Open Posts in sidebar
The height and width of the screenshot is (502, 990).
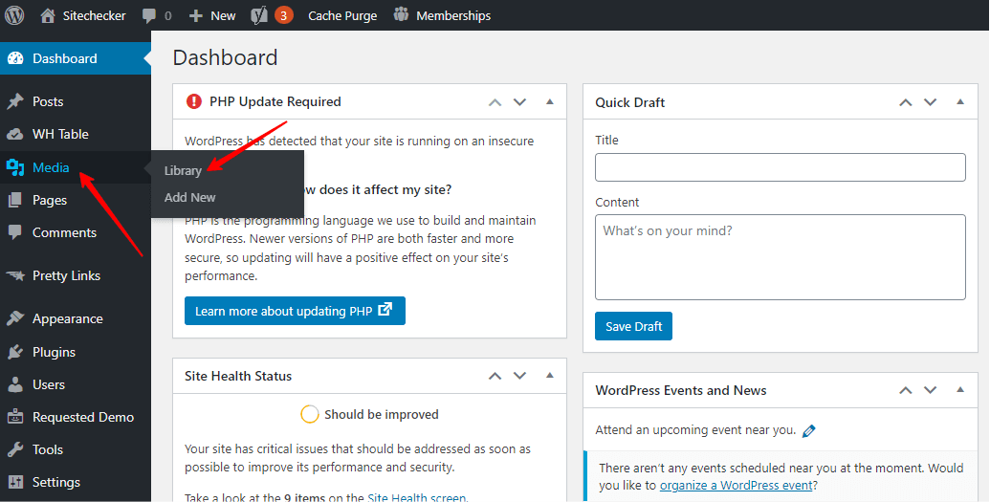(x=76, y=101)
